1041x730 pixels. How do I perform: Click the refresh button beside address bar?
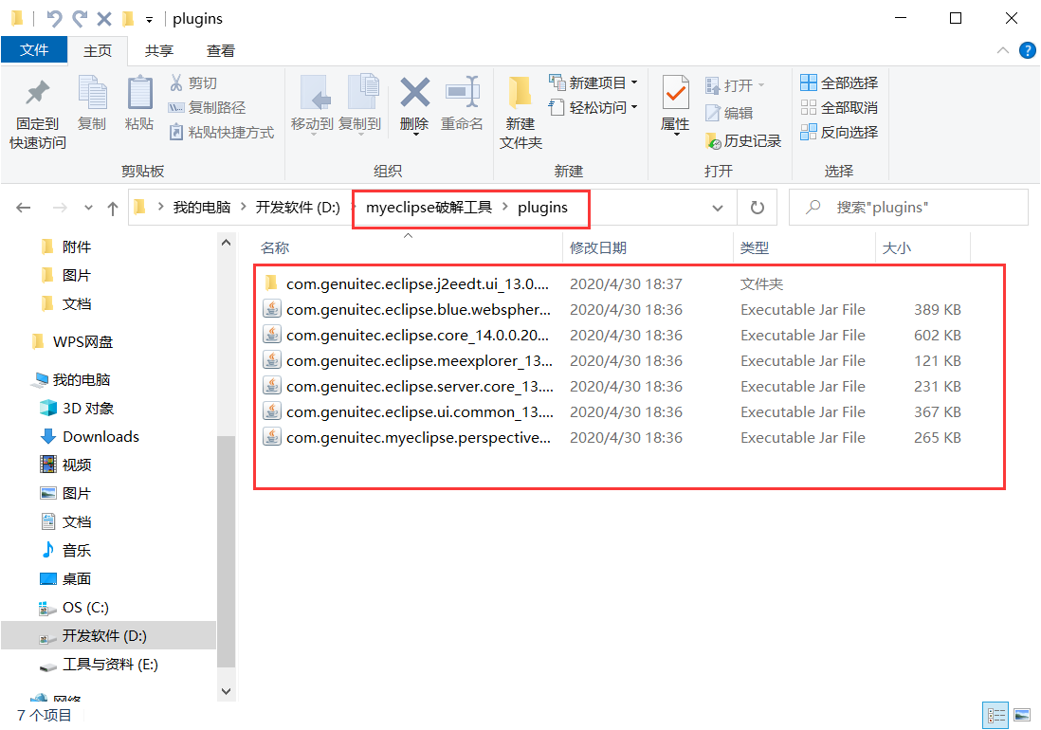click(757, 208)
